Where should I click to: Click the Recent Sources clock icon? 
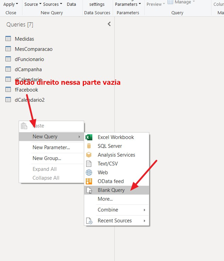tap(89, 221)
